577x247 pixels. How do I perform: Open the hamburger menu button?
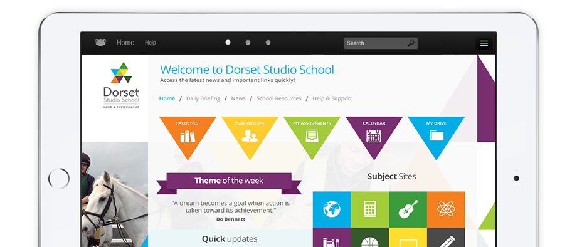click(x=484, y=43)
